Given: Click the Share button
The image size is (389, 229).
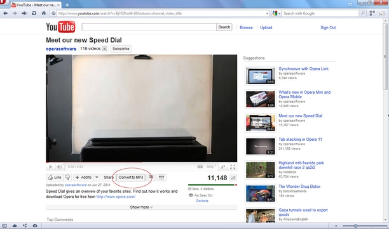Looking at the screenshot, I should pyautogui.click(x=109, y=177).
